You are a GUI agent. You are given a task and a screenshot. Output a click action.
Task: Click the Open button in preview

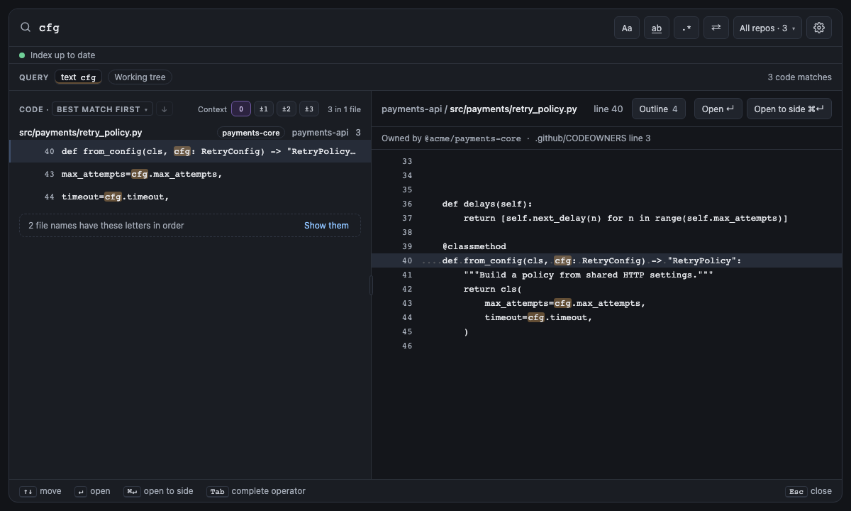point(718,109)
